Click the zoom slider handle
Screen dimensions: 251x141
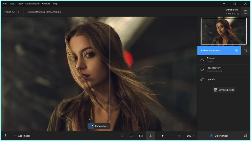163,136
